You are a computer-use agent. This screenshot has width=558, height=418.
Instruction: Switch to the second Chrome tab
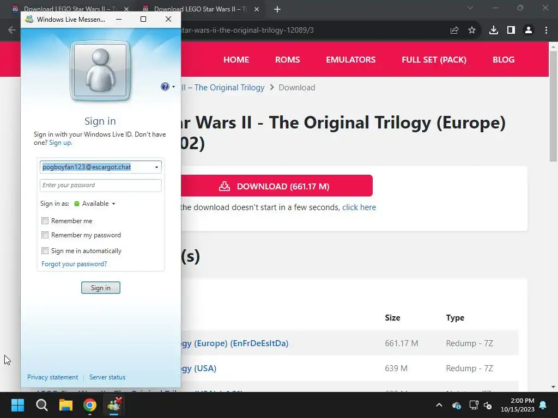click(x=199, y=9)
